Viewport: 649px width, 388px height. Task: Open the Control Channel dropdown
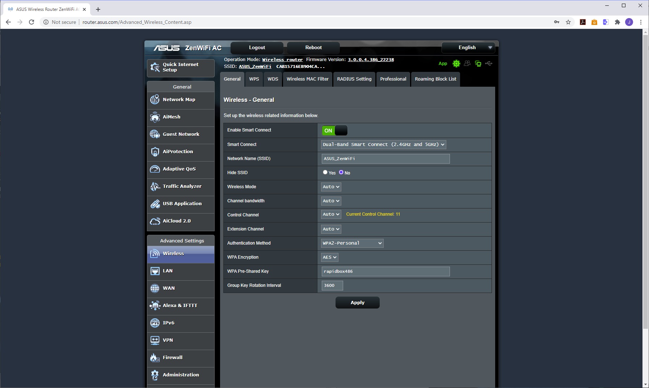point(331,214)
